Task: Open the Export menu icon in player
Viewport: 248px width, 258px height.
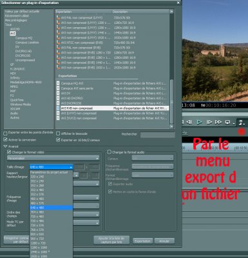Action: point(241,123)
